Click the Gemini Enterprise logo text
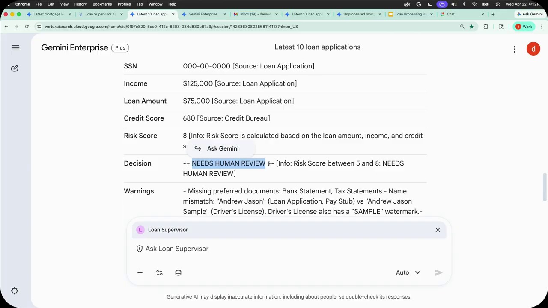 pyautogui.click(x=74, y=48)
